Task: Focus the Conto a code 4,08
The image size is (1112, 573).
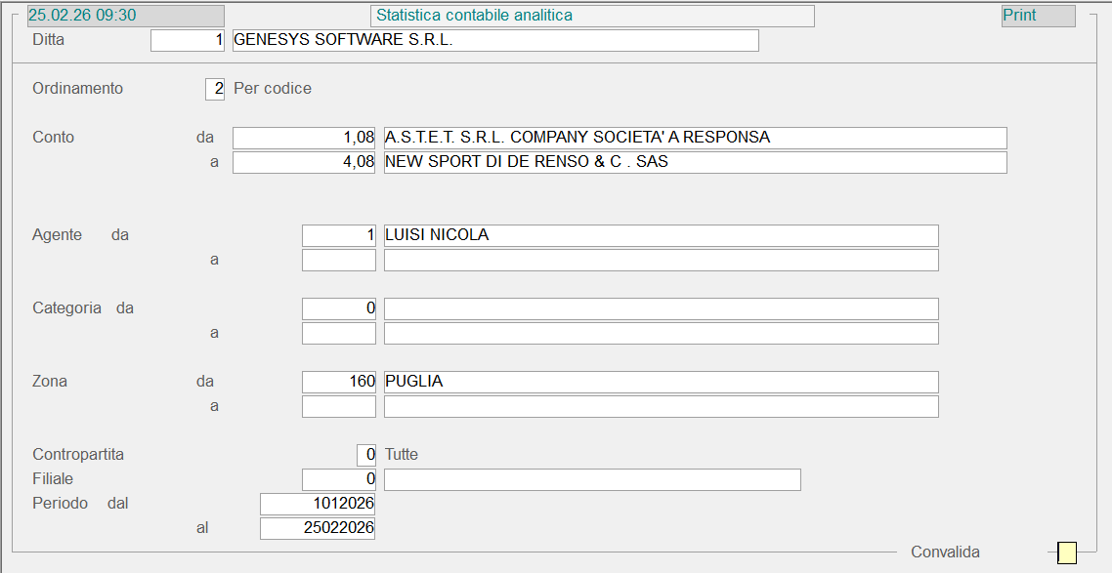Action: [x=304, y=162]
